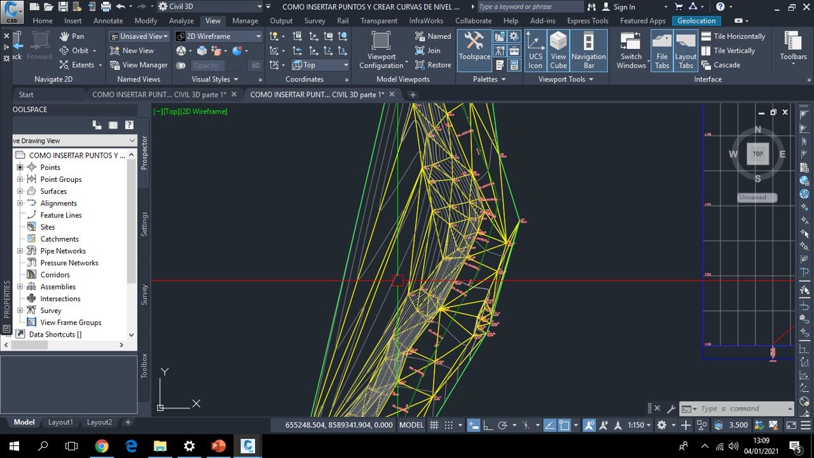
Task: Click the Named viewports button
Action: [432, 36]
